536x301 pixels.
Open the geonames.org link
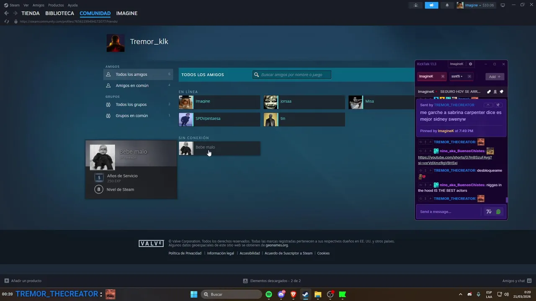[277, 245]
